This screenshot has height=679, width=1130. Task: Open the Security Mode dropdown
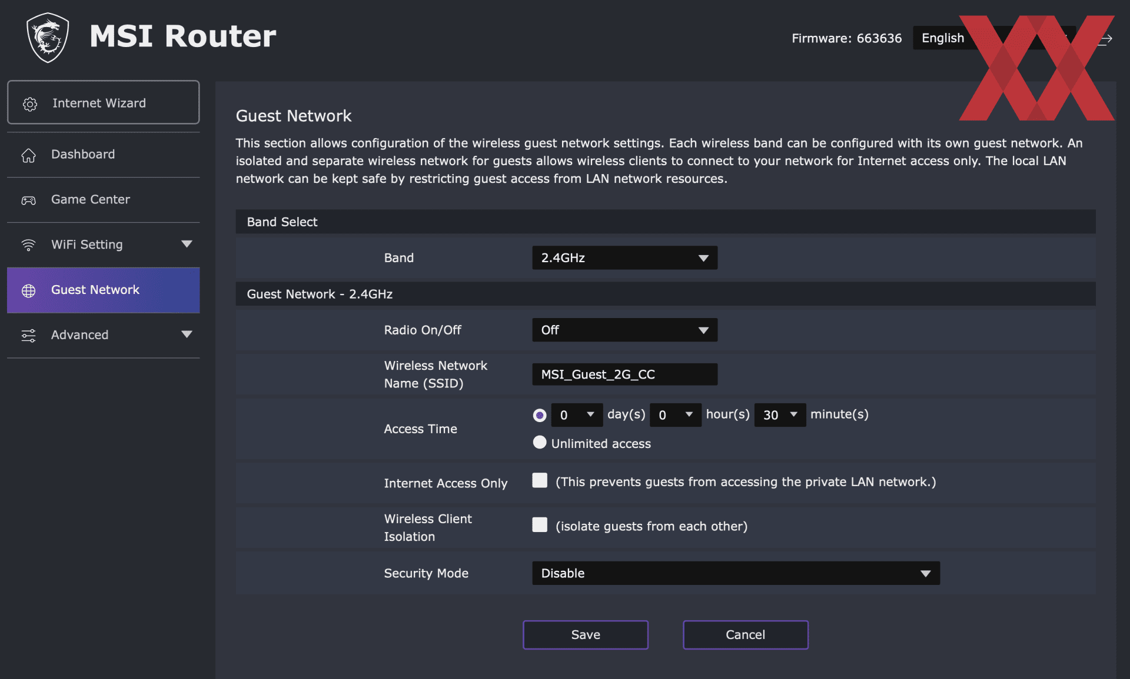click(x=736, y=573)
